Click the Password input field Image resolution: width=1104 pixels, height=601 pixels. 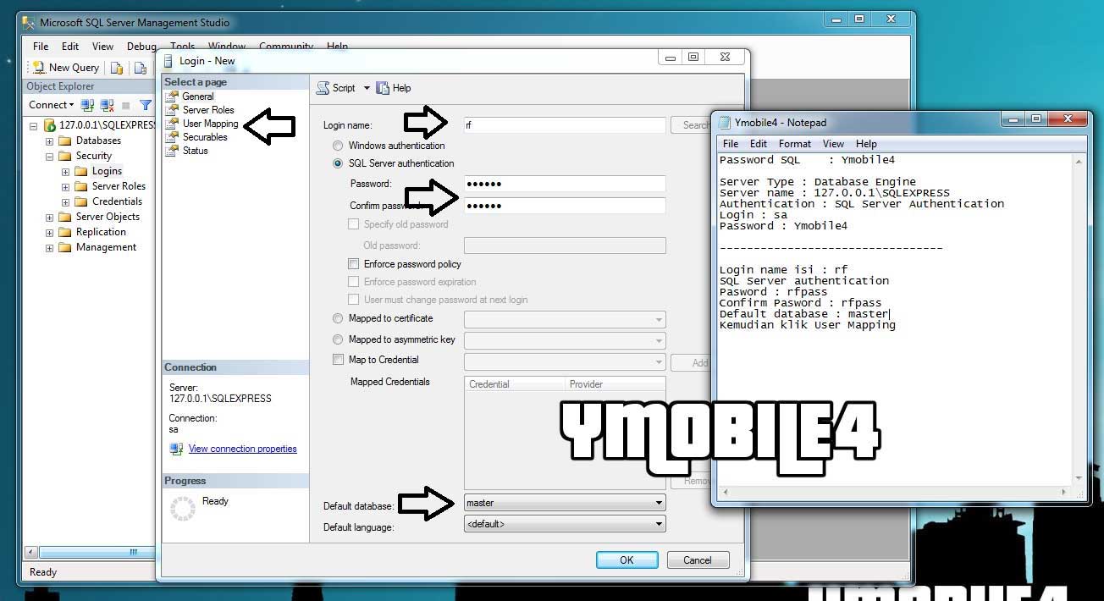(x=565, y=184)
